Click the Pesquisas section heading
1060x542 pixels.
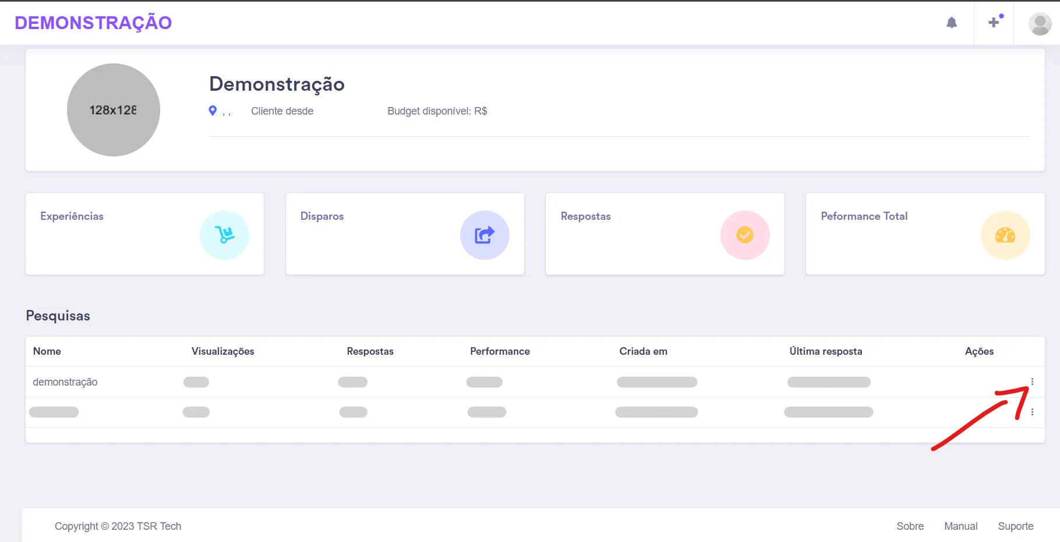pos(58,316)
